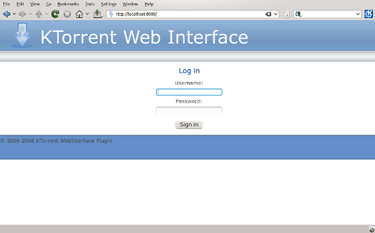The height and width of the screenshot is (233, 375).
Task: Open the Window menu
Action: [x=131, y=4]
